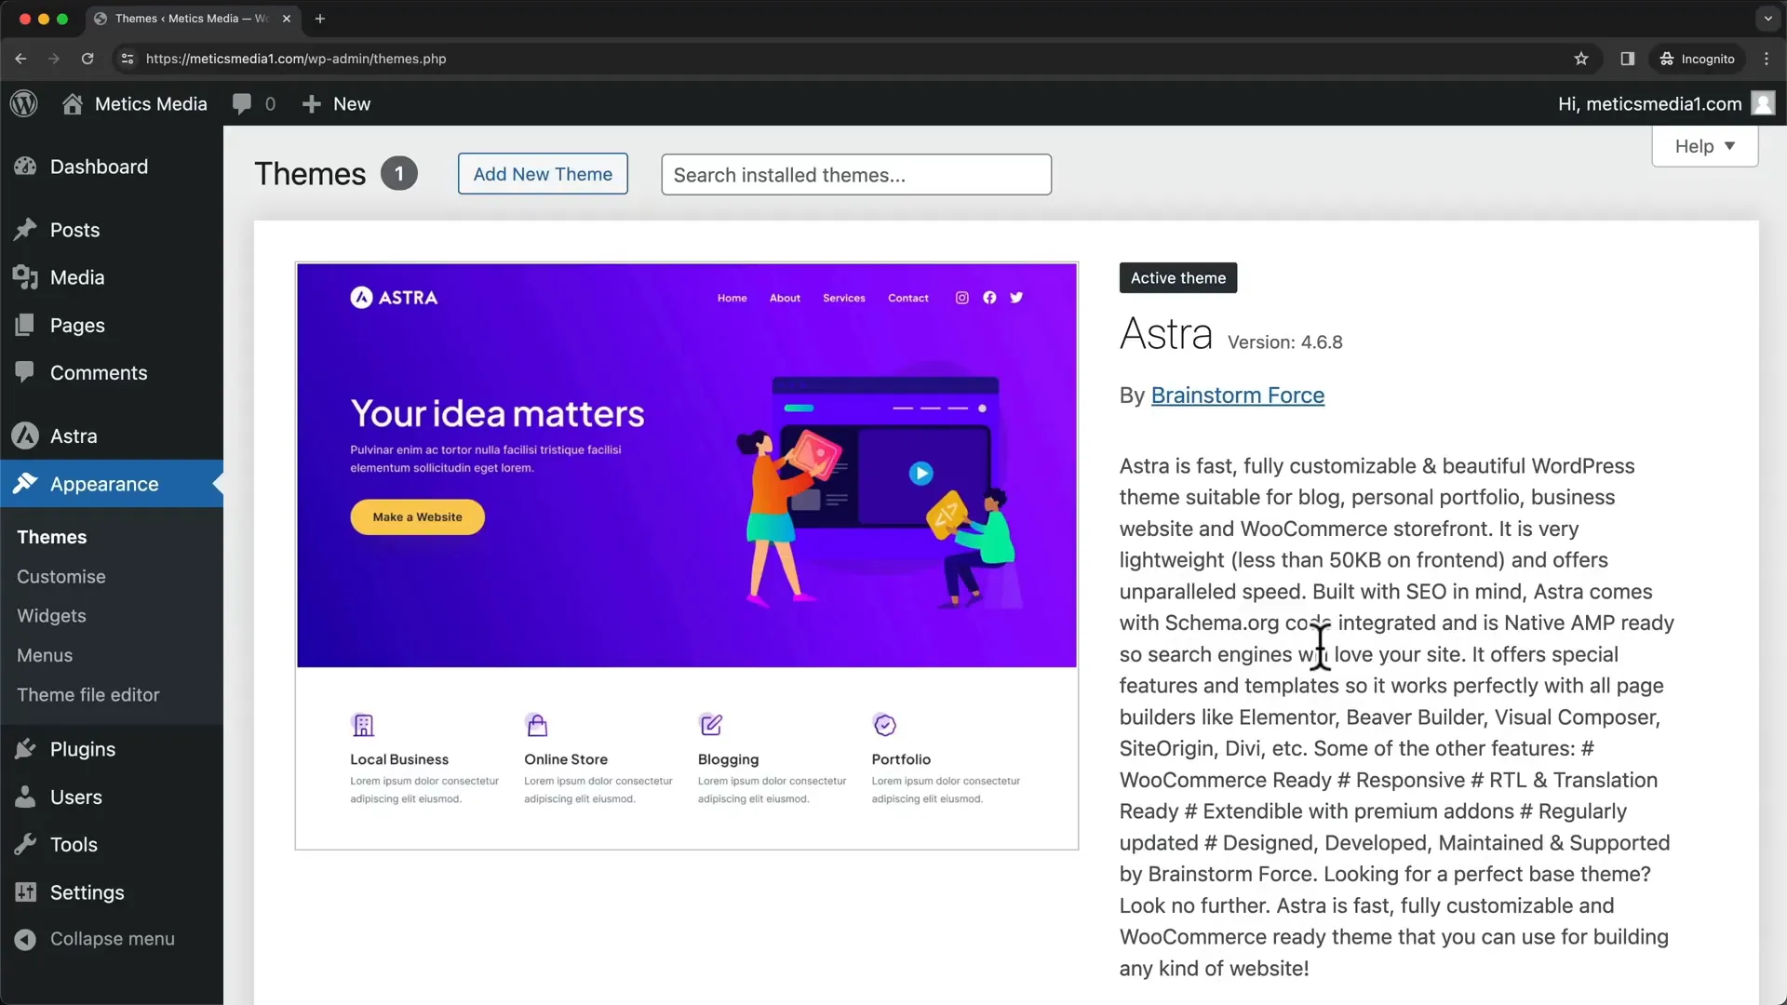Open the Widgets submenu item
The width and height of the screenshot is (1787, 1005).
coord(51,616)
